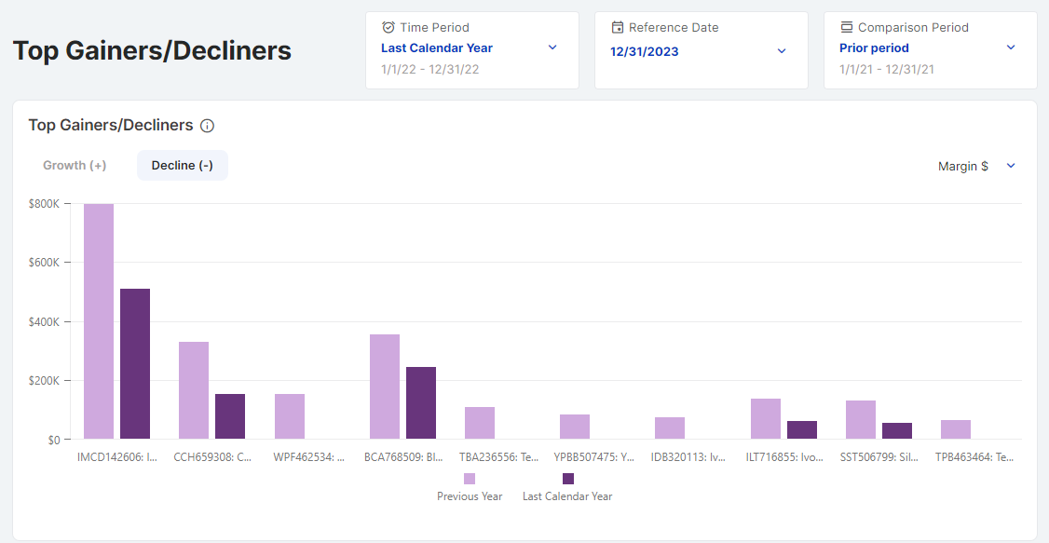The height and width of the screenshot is (543, 1049).
Task: Click the info icon beside Top Gainers/Decliners
Action: coord(208,126)
